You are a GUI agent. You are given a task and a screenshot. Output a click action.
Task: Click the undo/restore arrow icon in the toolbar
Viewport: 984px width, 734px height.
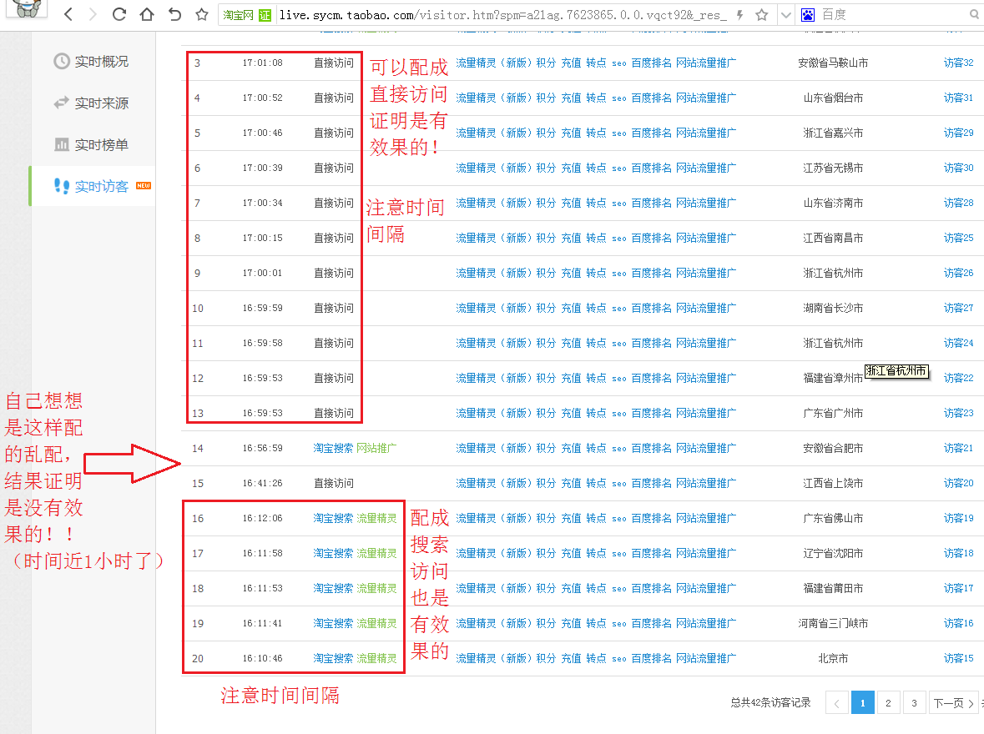point(174,14)
